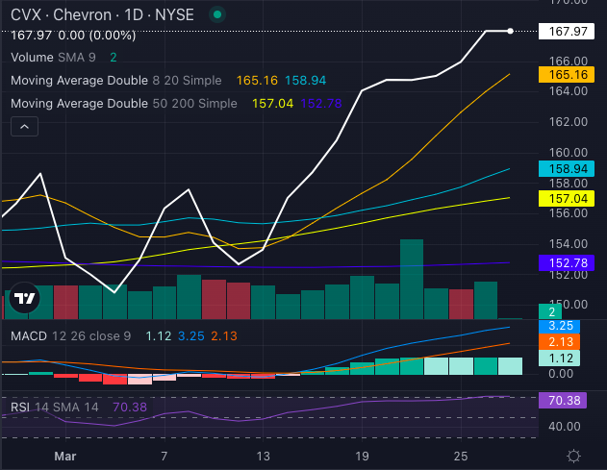This screenshot has width=607, height=470.
Task: Click the Mar date label on time axis
Action: [63, 455]
